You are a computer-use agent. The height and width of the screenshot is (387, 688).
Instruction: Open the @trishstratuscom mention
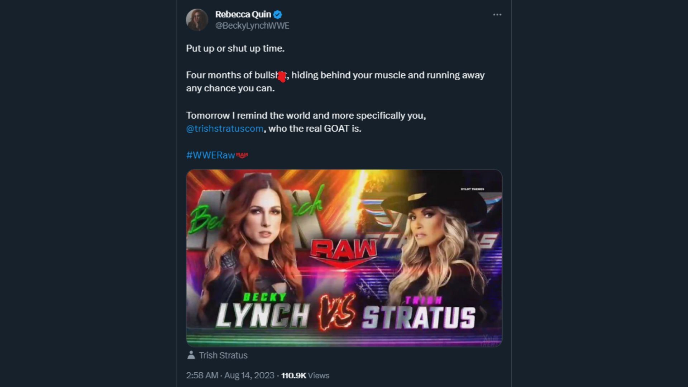[225, 129]
